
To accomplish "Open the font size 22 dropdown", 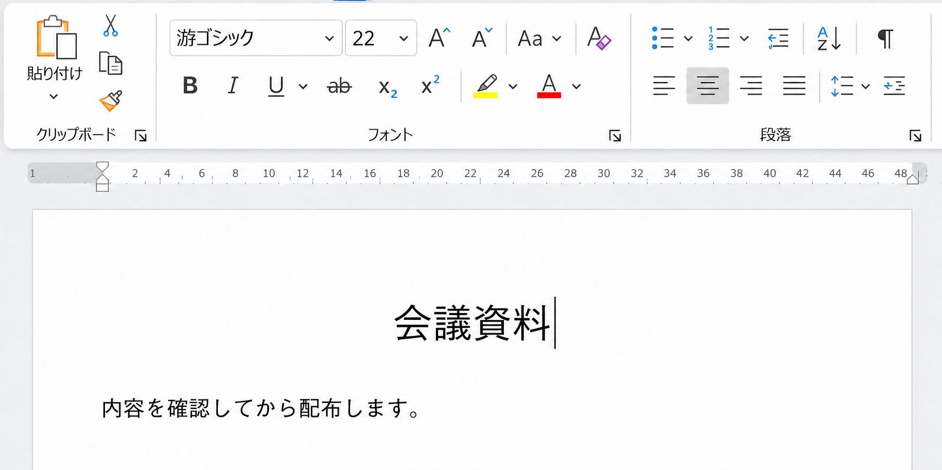I will pos(404,38).
